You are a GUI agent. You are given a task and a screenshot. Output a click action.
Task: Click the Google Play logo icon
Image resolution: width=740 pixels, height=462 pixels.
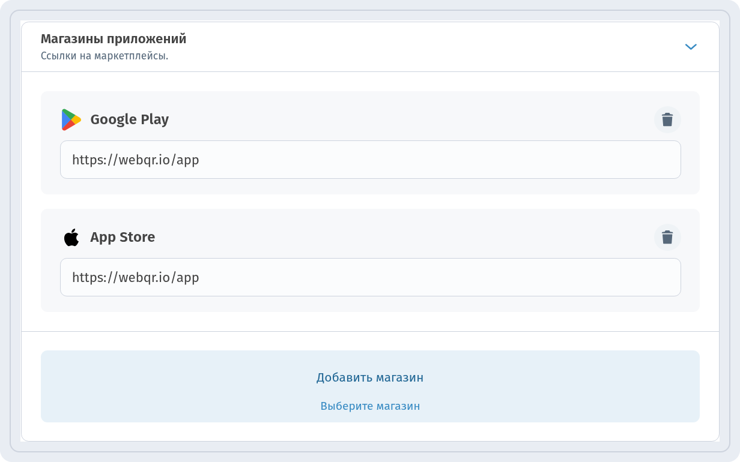point(71,119)
